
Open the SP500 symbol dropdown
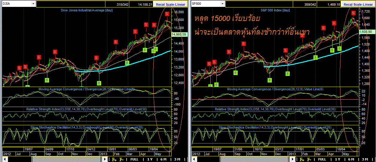point(222,4)
